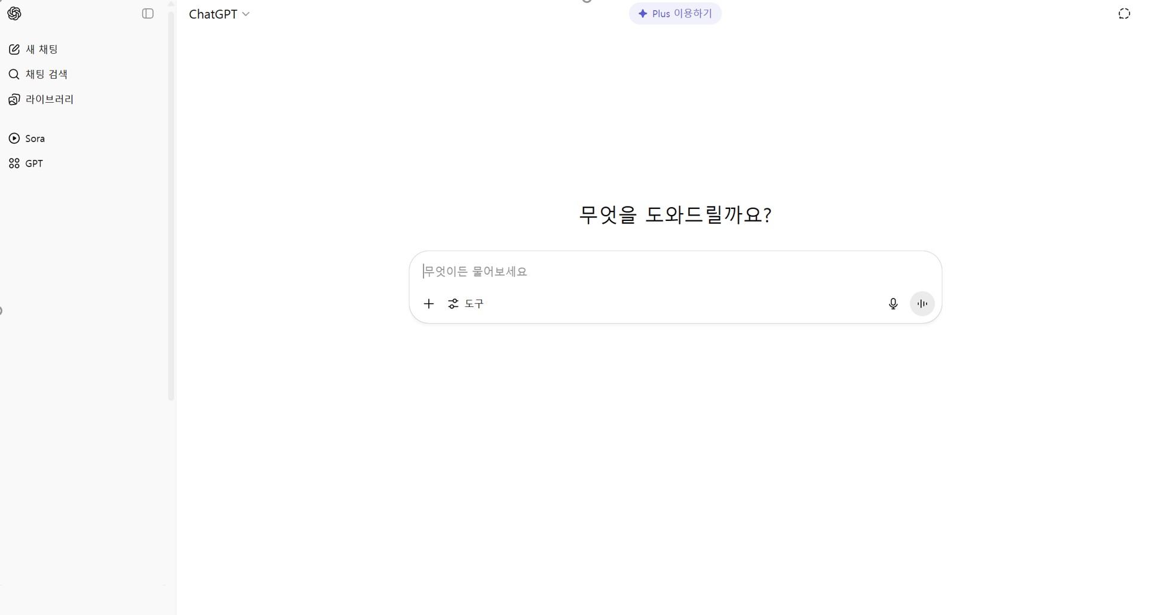The width and height of the screenshot is (1169, 615).
Task: Click the Plus 이용하기 upgrade button
Action: pyautogui.click(x=674, y=13)
